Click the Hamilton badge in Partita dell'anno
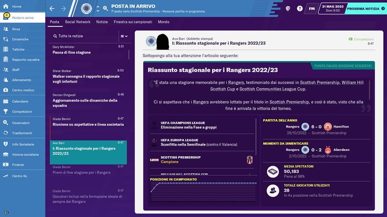This screenshot has height=217, width=387. click(x=327, y=126)
